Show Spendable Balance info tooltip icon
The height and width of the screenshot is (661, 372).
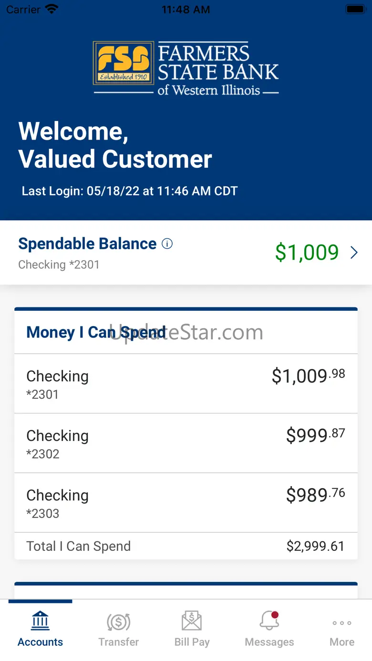pos(167,244)
